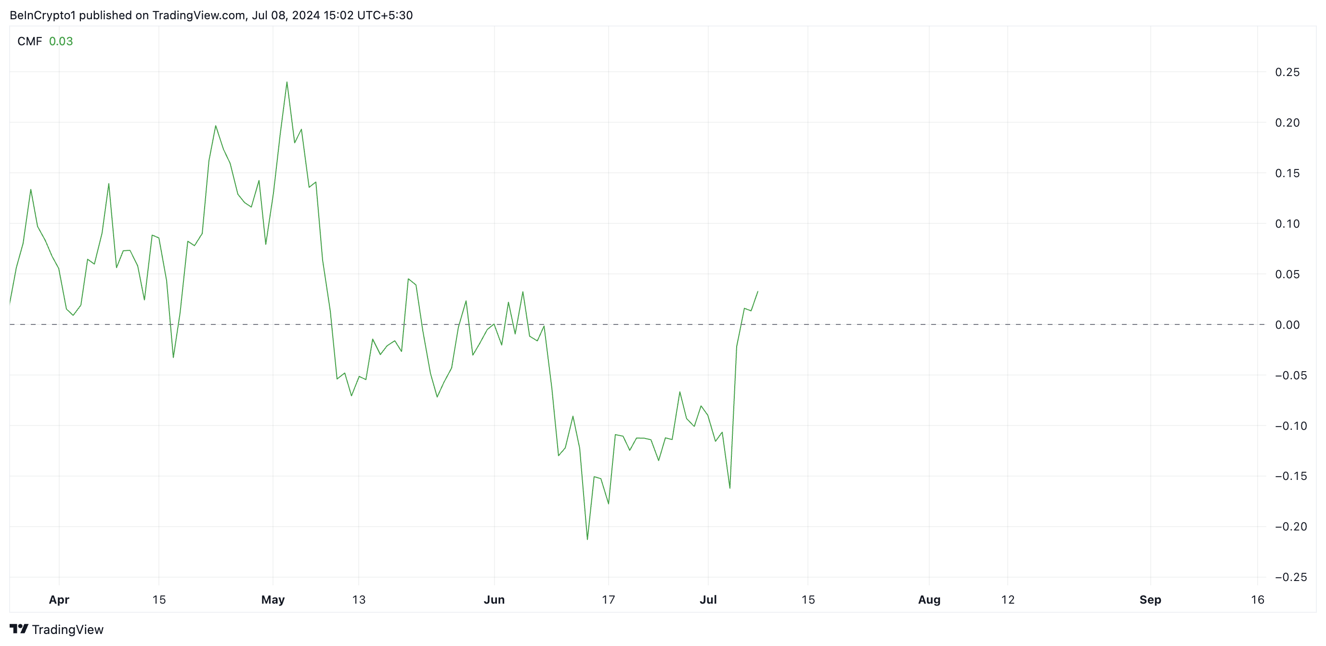
Task: Select the May date on time axis
Action: pyautogui.click(x=273, y=600)
